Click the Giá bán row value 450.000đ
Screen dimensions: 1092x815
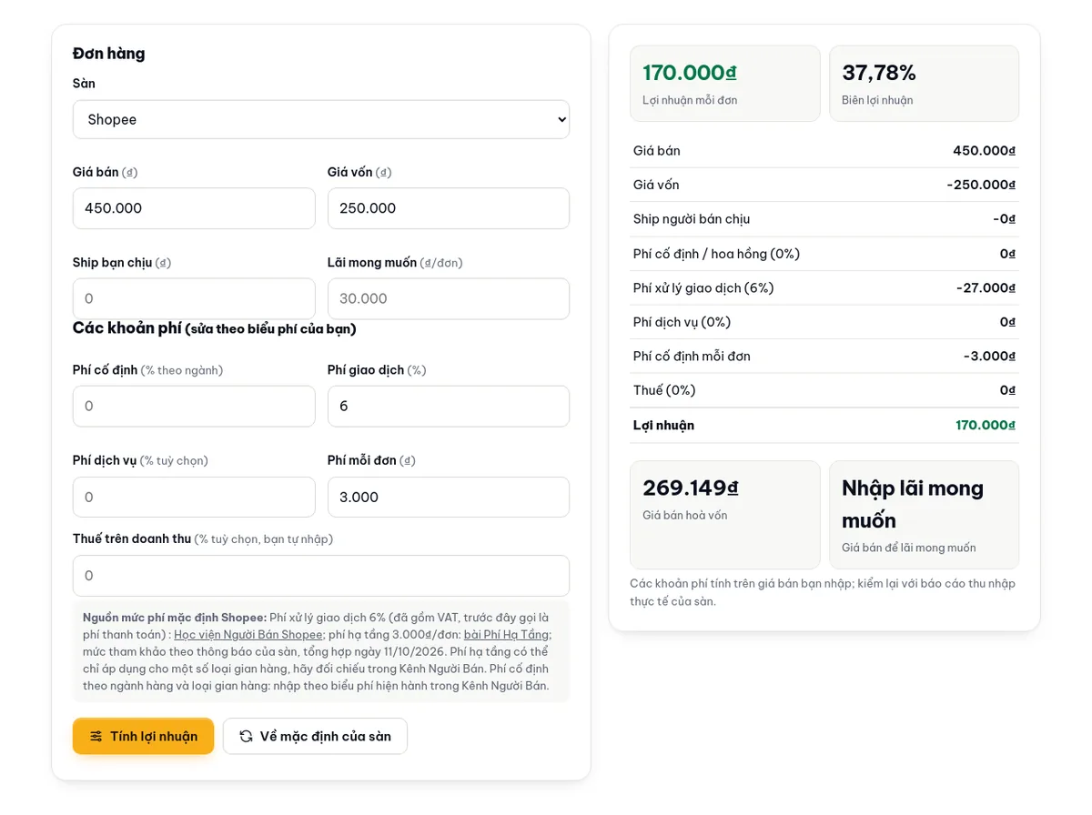[984, 151]
